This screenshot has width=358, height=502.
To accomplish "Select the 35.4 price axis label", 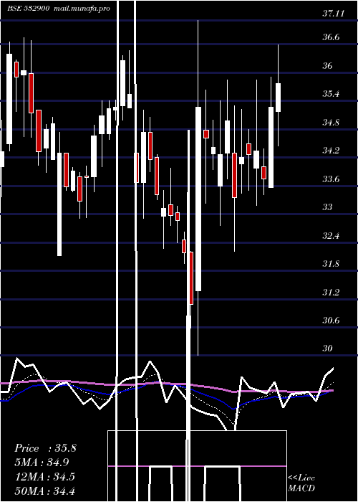I will pos(331,94).
